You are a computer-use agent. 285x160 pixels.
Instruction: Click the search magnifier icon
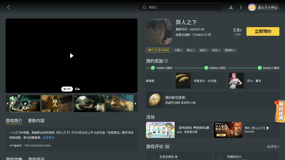[x=145, y=7]
